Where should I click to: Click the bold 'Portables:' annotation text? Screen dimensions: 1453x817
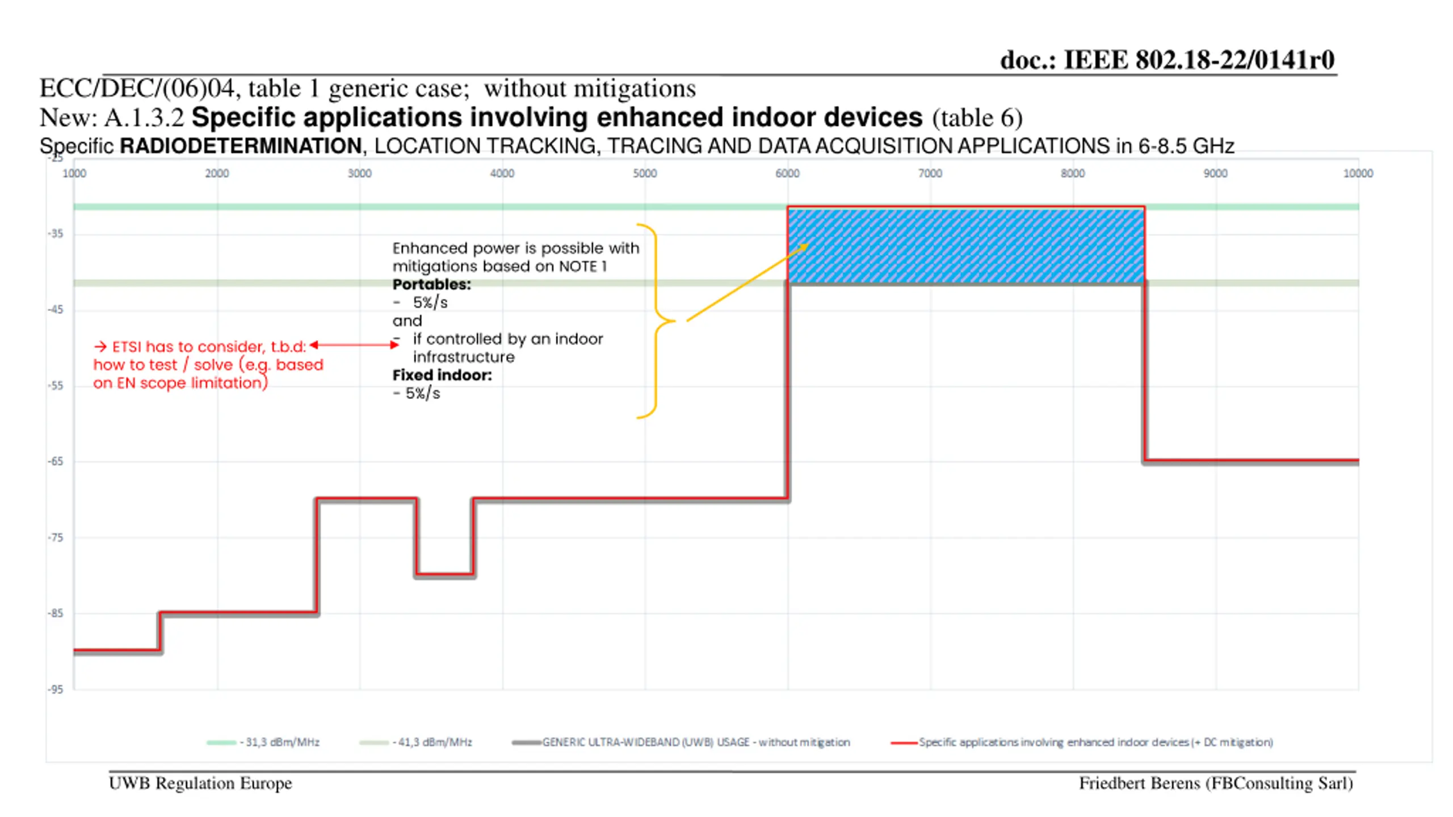coord(431,285)
